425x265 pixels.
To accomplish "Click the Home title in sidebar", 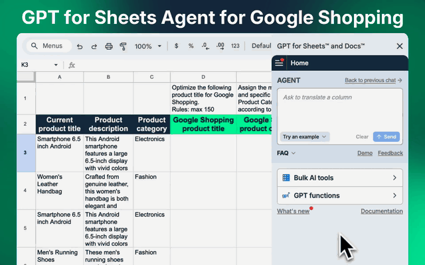I will click(x=299, y=63).
